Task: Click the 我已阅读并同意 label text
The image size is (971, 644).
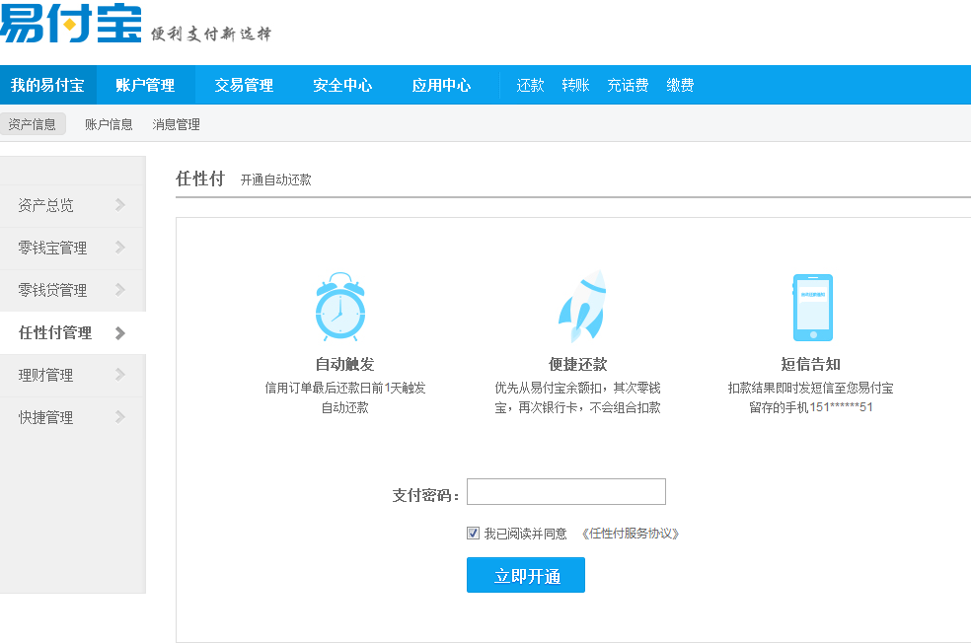Action: pos(525,534)
